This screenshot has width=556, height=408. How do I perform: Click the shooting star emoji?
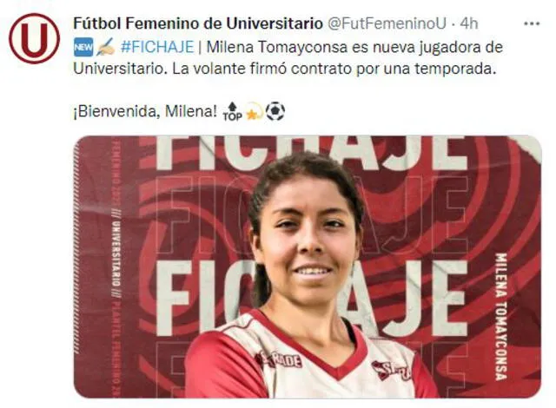[254, 112]
